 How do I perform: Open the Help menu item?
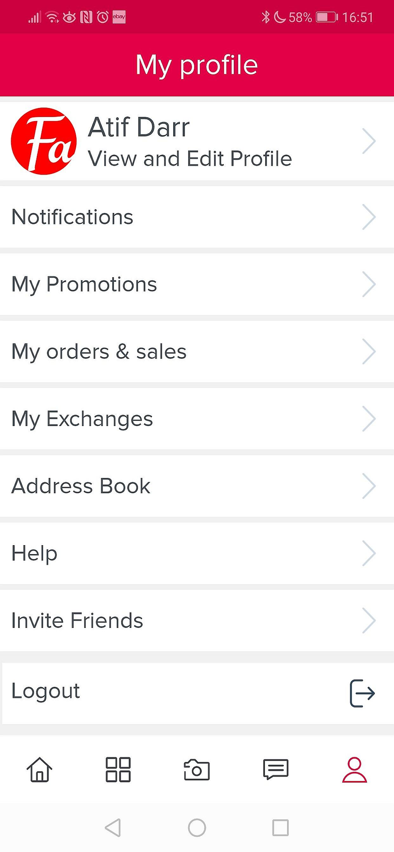[x=35, y=553]
